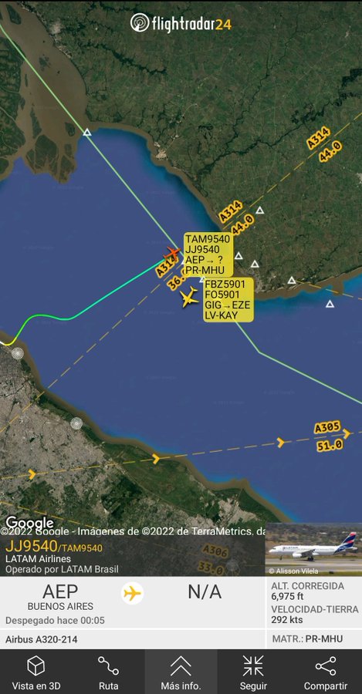Select the red TAM9540 aircraft icon
Image resolution: width=362 pixels, height=694 pixels.
[x=171, y=254]
